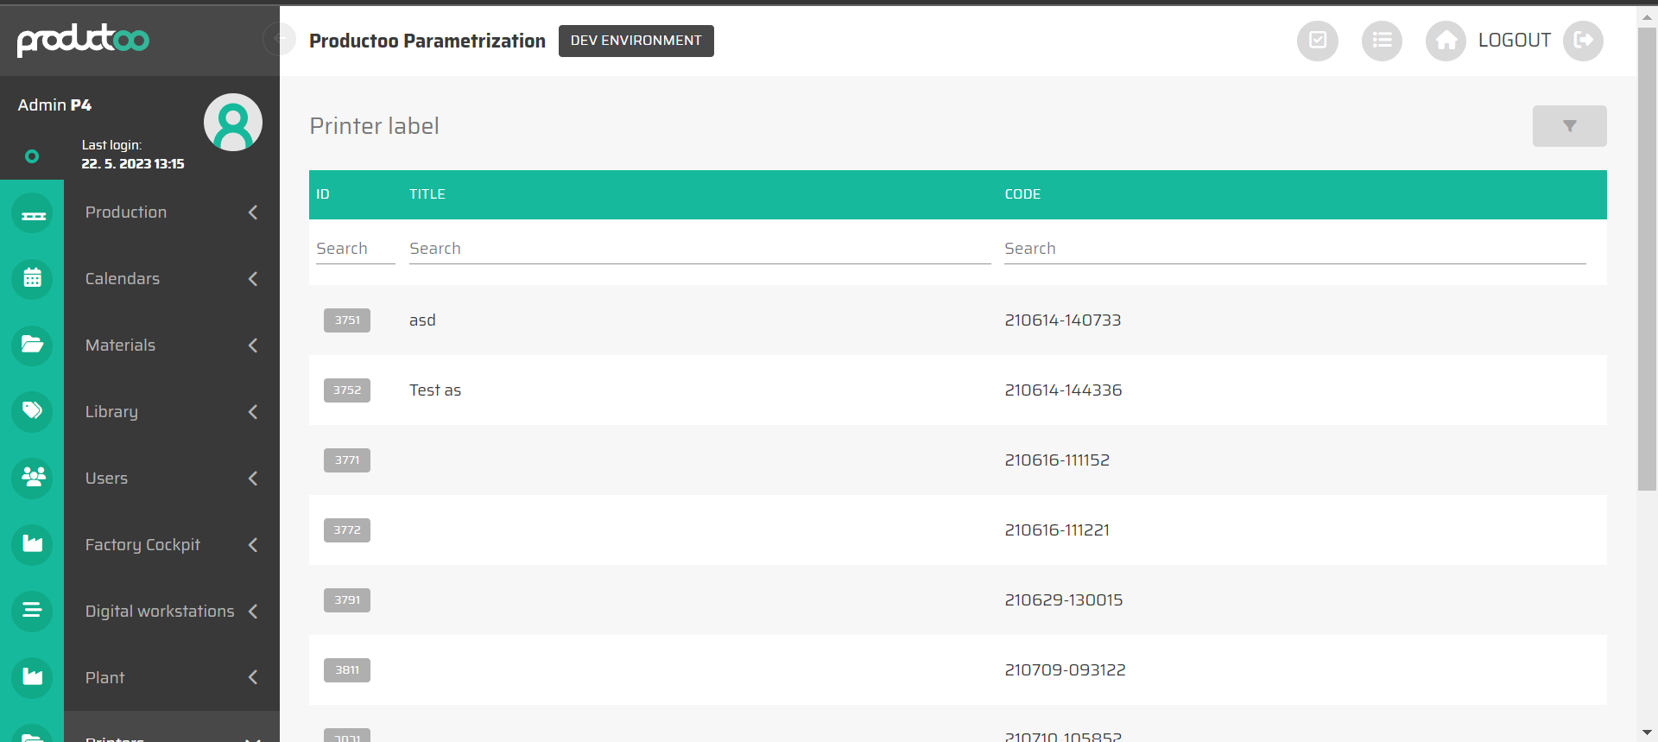The height and width of the screenshot is (742, 1658).
Task: Expand the Production menu chevron
Action: click(x=253, y=212)
